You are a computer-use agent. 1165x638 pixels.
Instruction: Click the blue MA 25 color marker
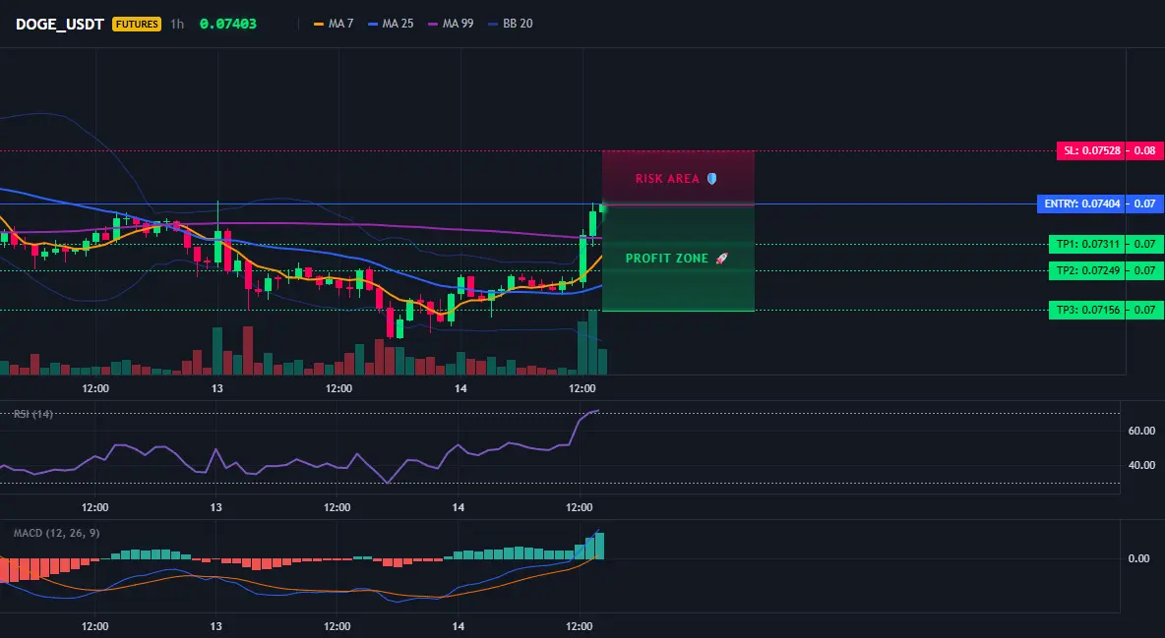click(x=373, y=24)
